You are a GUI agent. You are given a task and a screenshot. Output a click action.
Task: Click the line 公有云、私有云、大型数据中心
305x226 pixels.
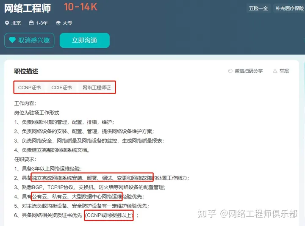pos(79,196)
